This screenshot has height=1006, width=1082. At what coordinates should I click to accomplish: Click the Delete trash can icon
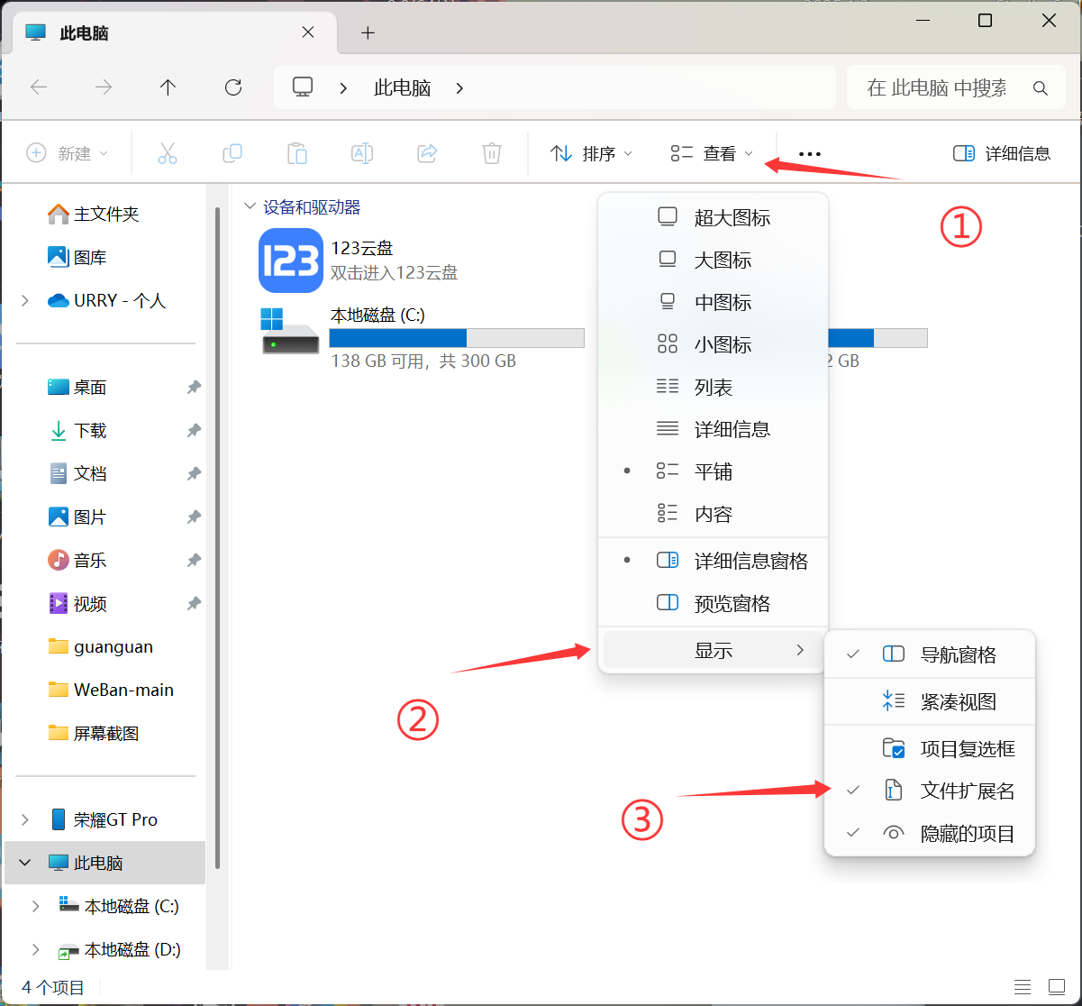coord(491,153)
